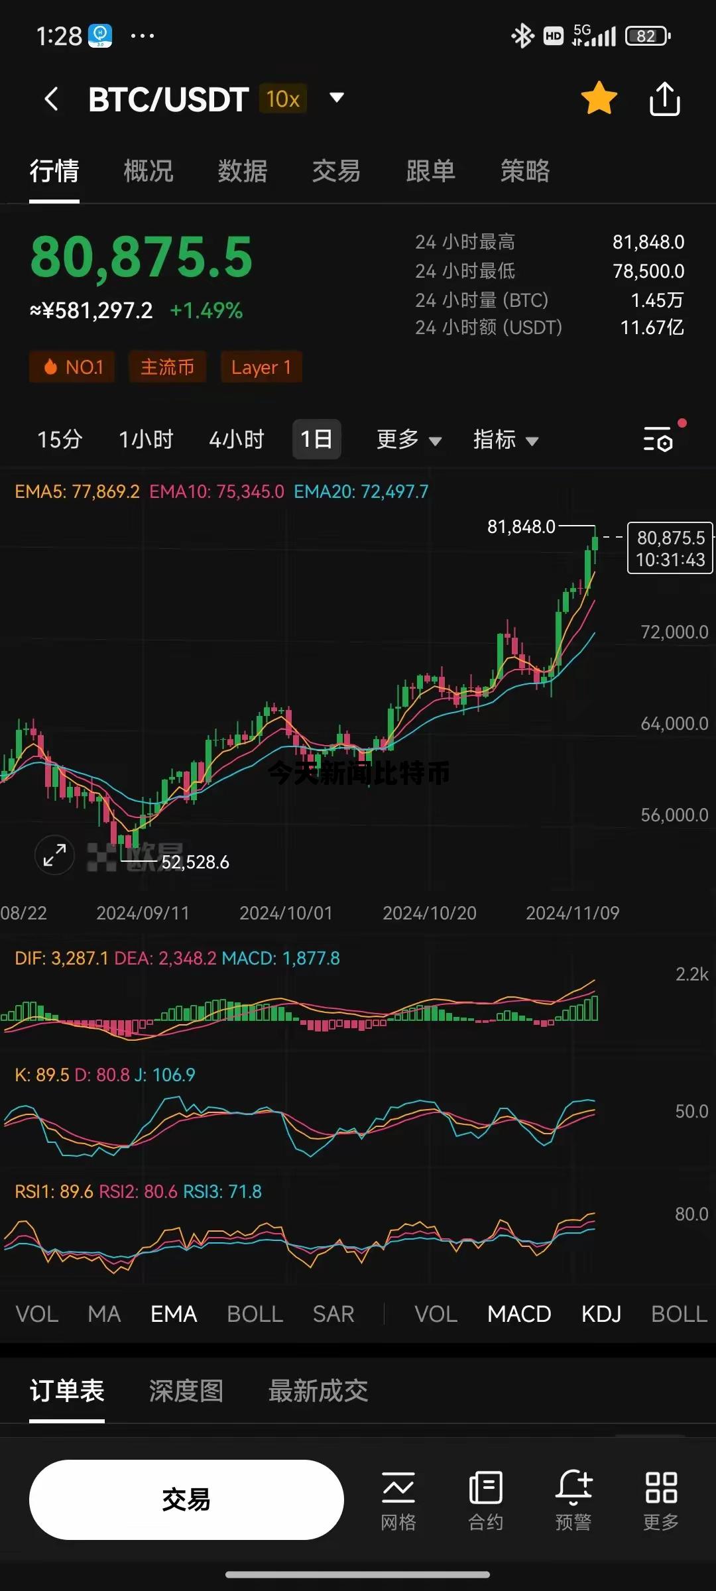Expand chart to fullscreen
The height and width of the screenshot is (1591, 716).
(x=54, y=854)
